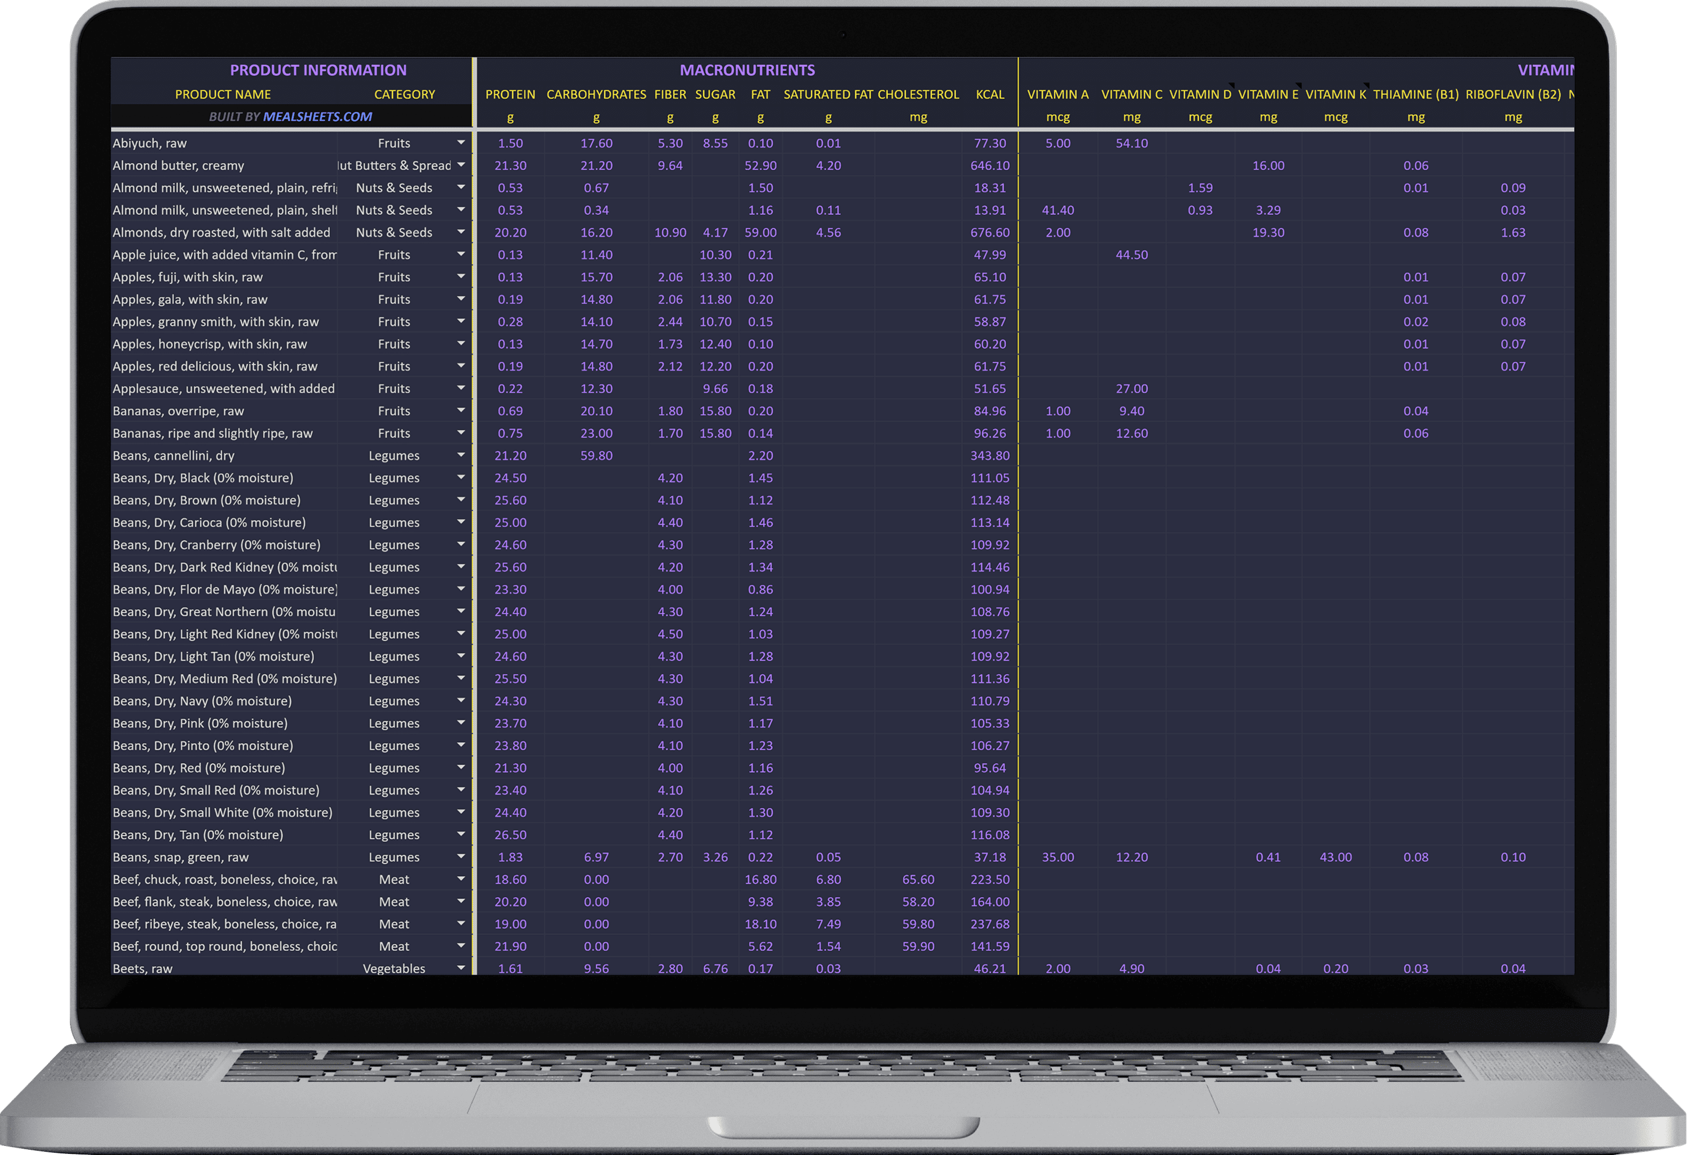
Task: Click the Vitamin E header comment indicator
Action: coord(1299,85)
